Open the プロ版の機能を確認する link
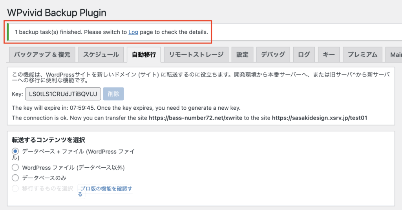The height and width of the screenshot is (210, 402). (105, 191)
